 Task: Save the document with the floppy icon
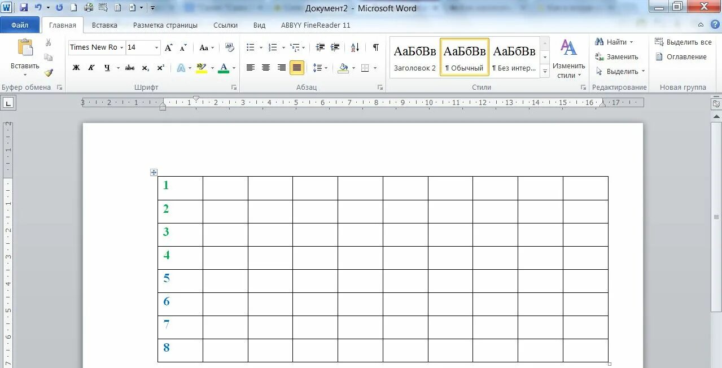[23, 8]
